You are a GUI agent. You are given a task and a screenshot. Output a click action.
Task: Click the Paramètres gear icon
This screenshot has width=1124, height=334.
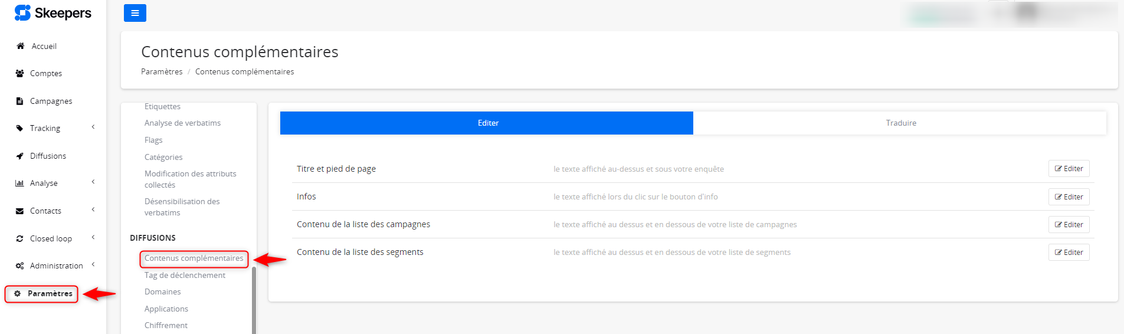18,293
